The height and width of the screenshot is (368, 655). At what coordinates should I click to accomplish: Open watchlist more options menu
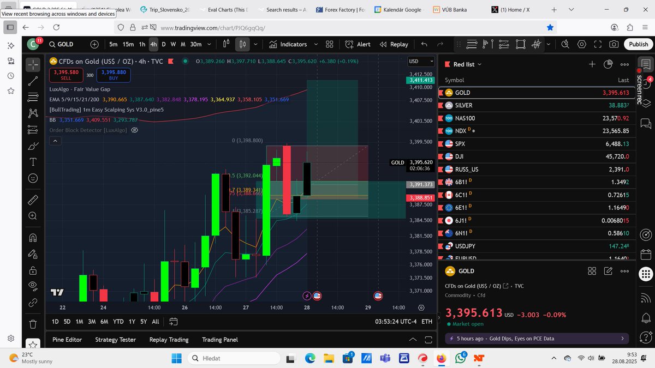tap(624, 64)
